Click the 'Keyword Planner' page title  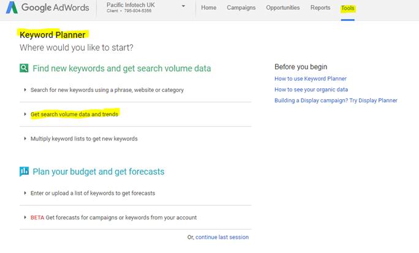(x=53, y=35)
